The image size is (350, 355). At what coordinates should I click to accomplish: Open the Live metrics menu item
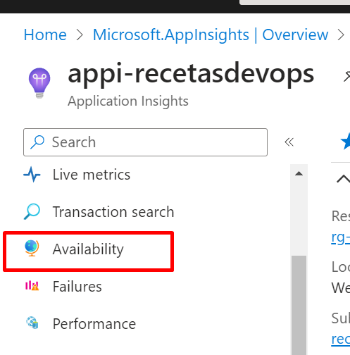(92, 175)
